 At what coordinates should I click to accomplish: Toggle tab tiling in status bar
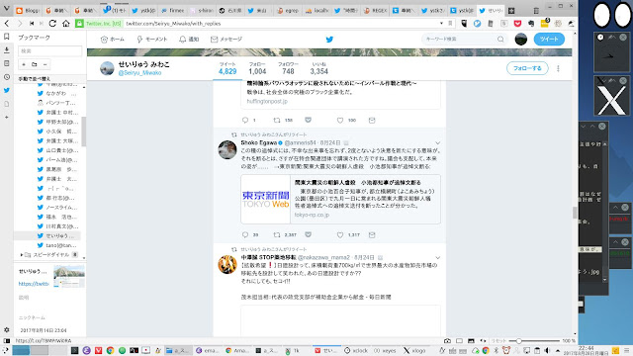pos(459,340)
